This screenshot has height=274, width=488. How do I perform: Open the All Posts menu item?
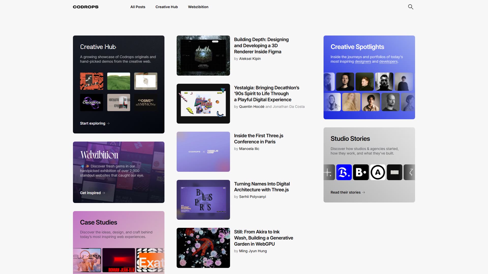[138, 7]
